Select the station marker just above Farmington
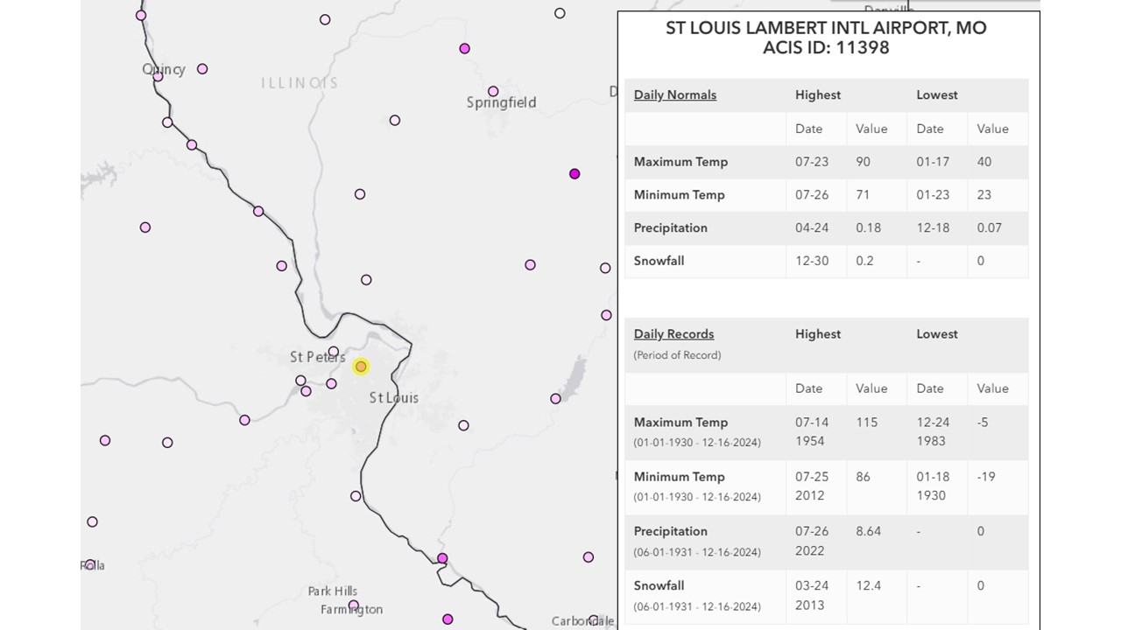This screenshot has width=1121, height=630. (x=354, y=605)
